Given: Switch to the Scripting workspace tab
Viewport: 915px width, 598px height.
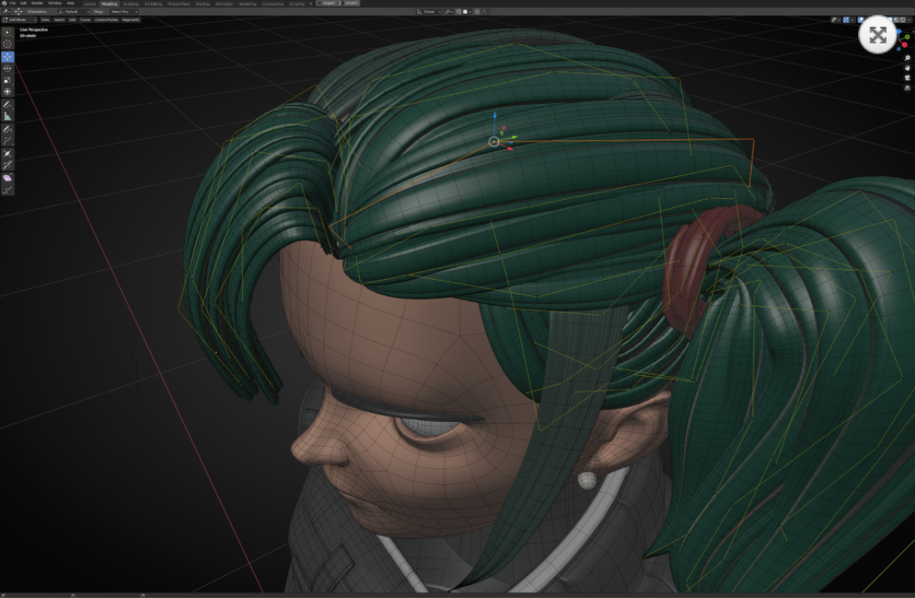Looking at the screenshot, I should pyautogui.click(x=297, y=3).
